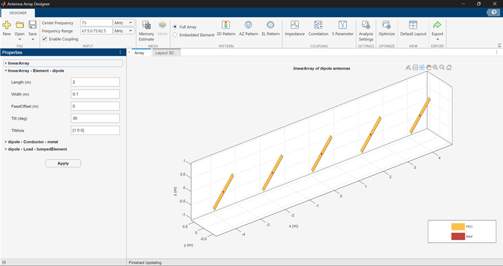Open the Impedance plot

[x=295, y=29]
